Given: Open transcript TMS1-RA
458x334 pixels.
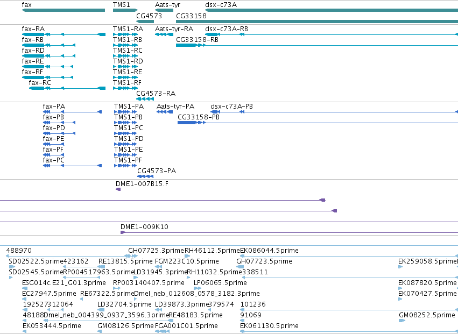Looking at the screenshot, I should coord(128,29).
